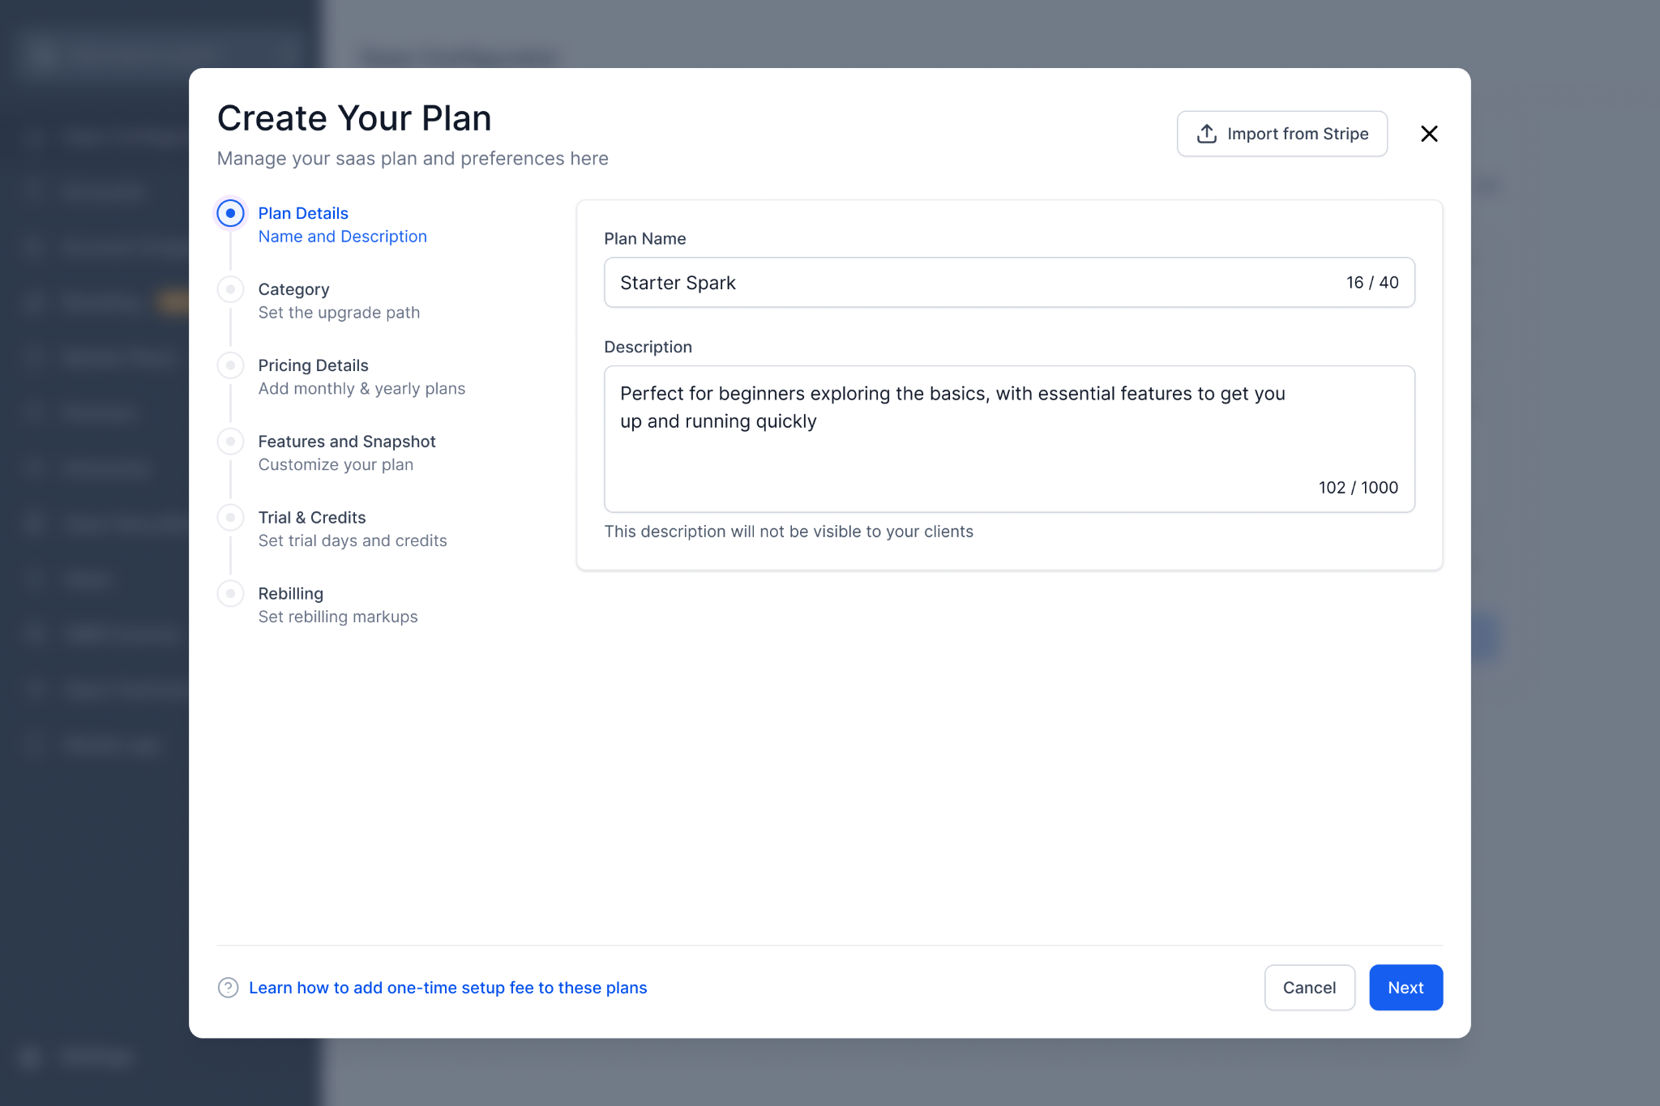Viewport: 1660px width, 1106px height.
Task: Click the help question mark icon
Action: click(228, 987)
